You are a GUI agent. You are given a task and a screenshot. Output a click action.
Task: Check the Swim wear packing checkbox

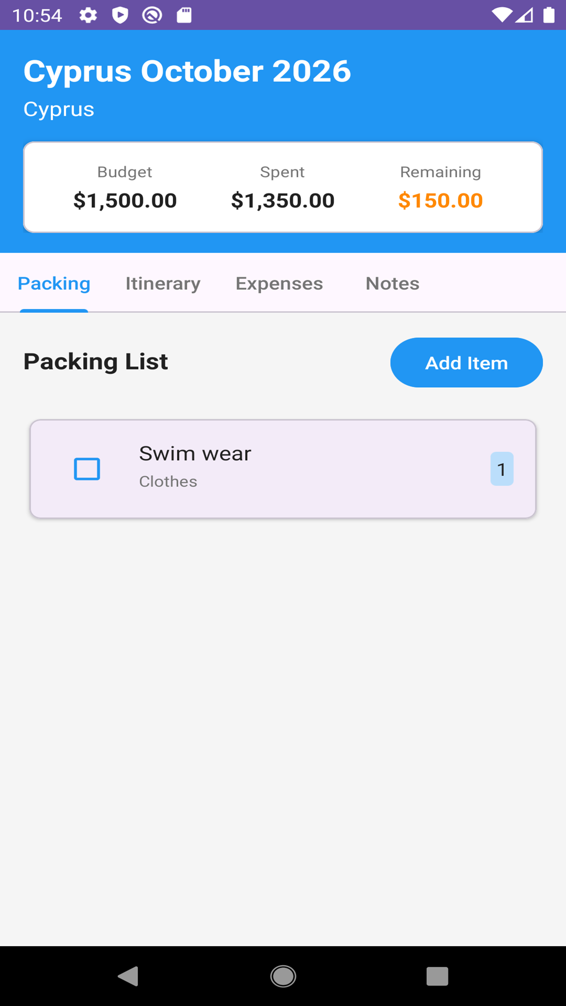coord(87,469)
